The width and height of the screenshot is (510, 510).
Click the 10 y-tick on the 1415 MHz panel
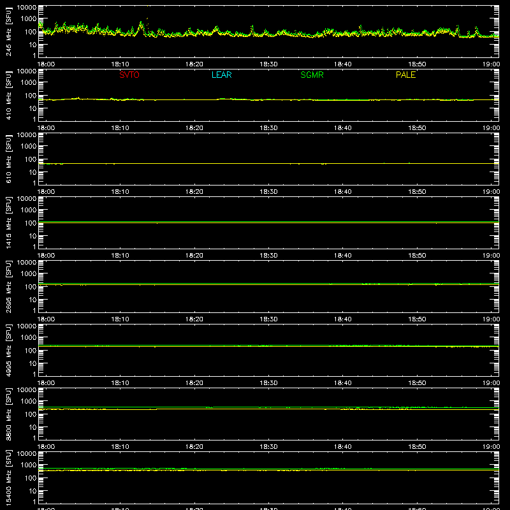33,236
